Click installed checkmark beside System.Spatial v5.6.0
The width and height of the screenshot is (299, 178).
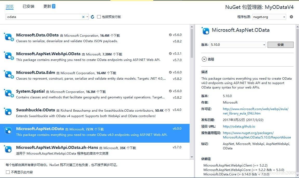click(170, 91)
